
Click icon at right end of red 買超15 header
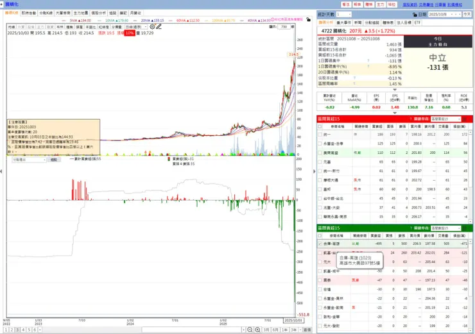[464, 119]
